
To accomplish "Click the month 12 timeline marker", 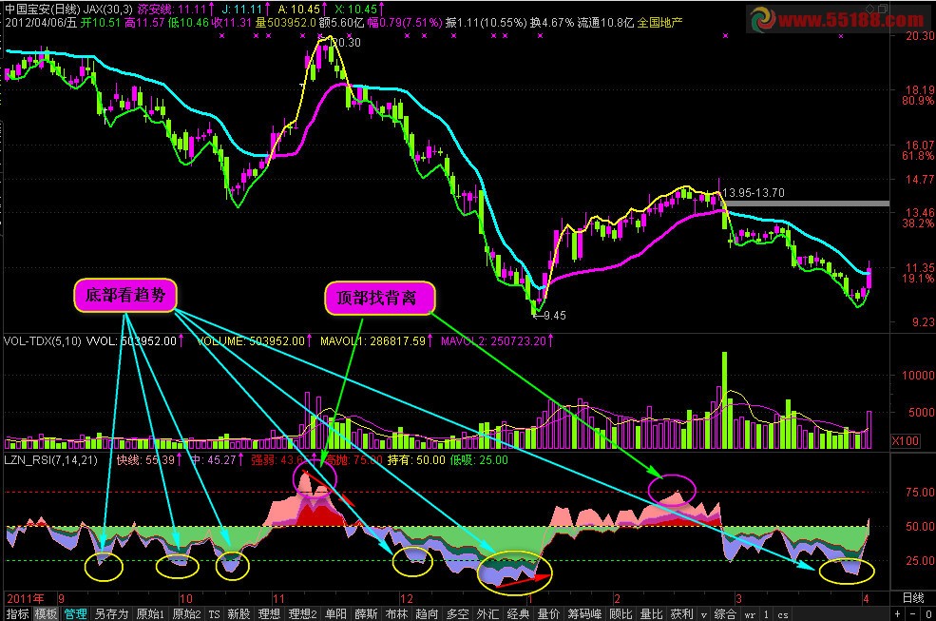I will [x=407, y=599].
